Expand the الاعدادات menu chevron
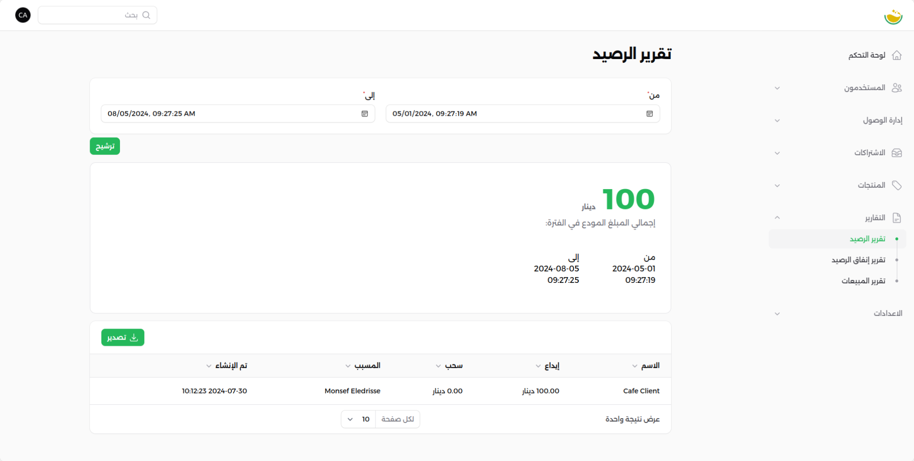 pyautogui.click(x=777, y=314)
